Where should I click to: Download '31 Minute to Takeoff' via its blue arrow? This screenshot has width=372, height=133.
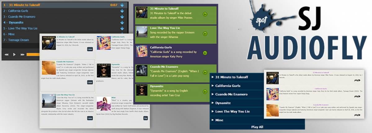point(122,5)
